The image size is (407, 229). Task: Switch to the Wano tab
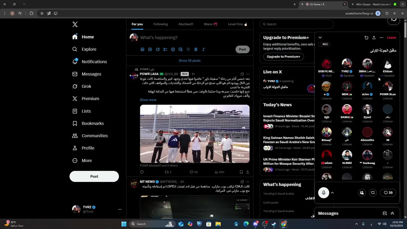pos(210,24)
